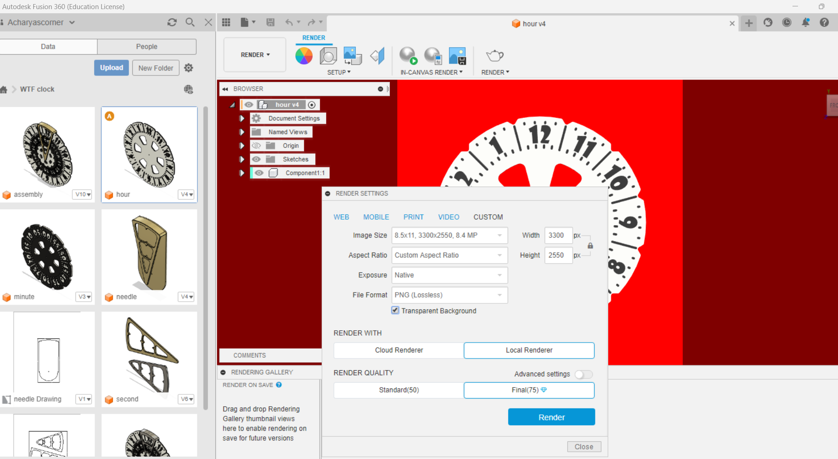The width and height of the screenshot is (838, 459).
Task: Click the blue Render button
Action: click(551, 417)
